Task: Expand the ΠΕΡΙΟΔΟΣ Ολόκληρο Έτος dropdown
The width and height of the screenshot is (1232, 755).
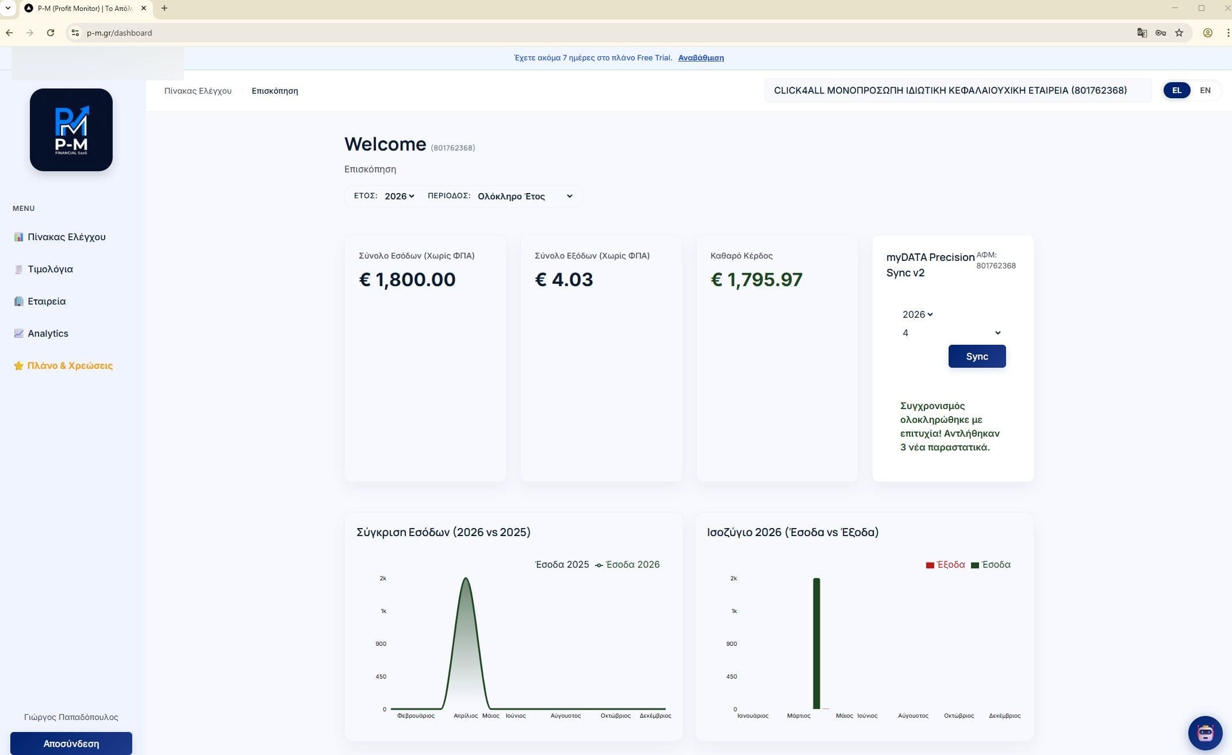Action: tap(525, 197)
